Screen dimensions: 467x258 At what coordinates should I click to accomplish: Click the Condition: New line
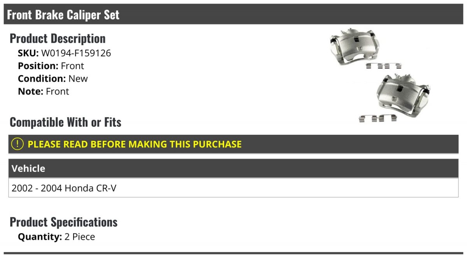point(53,78)
